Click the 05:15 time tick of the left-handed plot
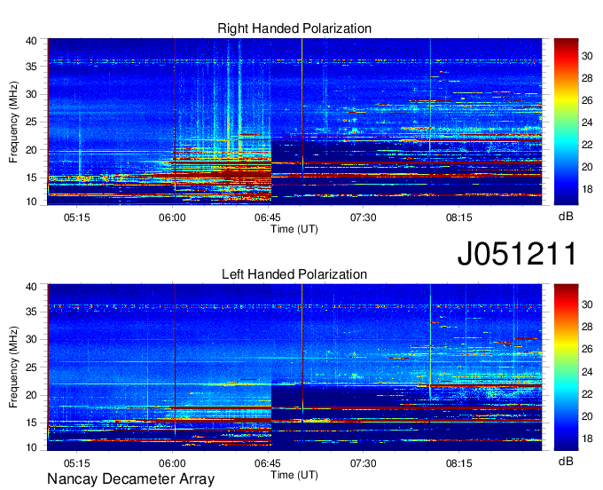Viewport: 603px width, 490px height. pyautogui.click(x=76, y=463)
